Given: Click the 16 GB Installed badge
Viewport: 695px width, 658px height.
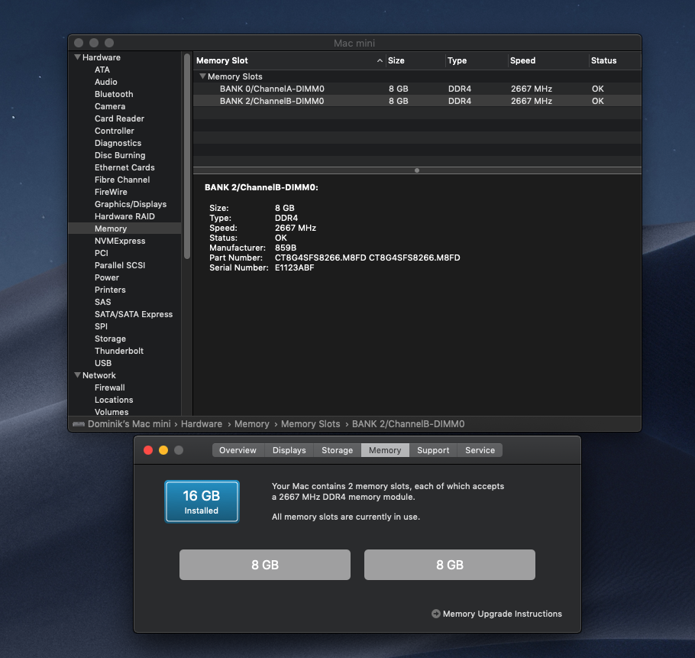Looking at the screenshot, I should (202, 501).
